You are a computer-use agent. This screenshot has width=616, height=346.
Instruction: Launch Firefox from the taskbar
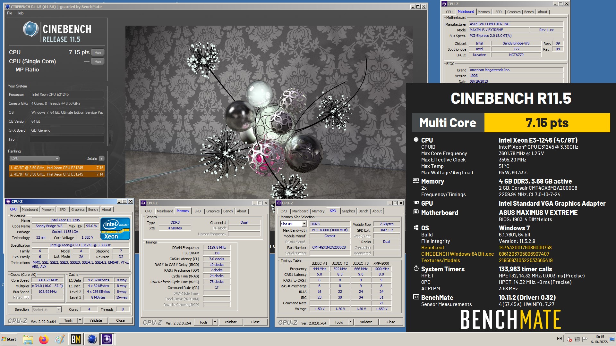44,339
